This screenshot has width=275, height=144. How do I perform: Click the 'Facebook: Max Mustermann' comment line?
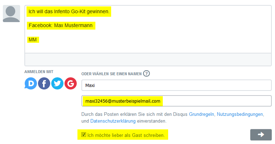[61, 25]
